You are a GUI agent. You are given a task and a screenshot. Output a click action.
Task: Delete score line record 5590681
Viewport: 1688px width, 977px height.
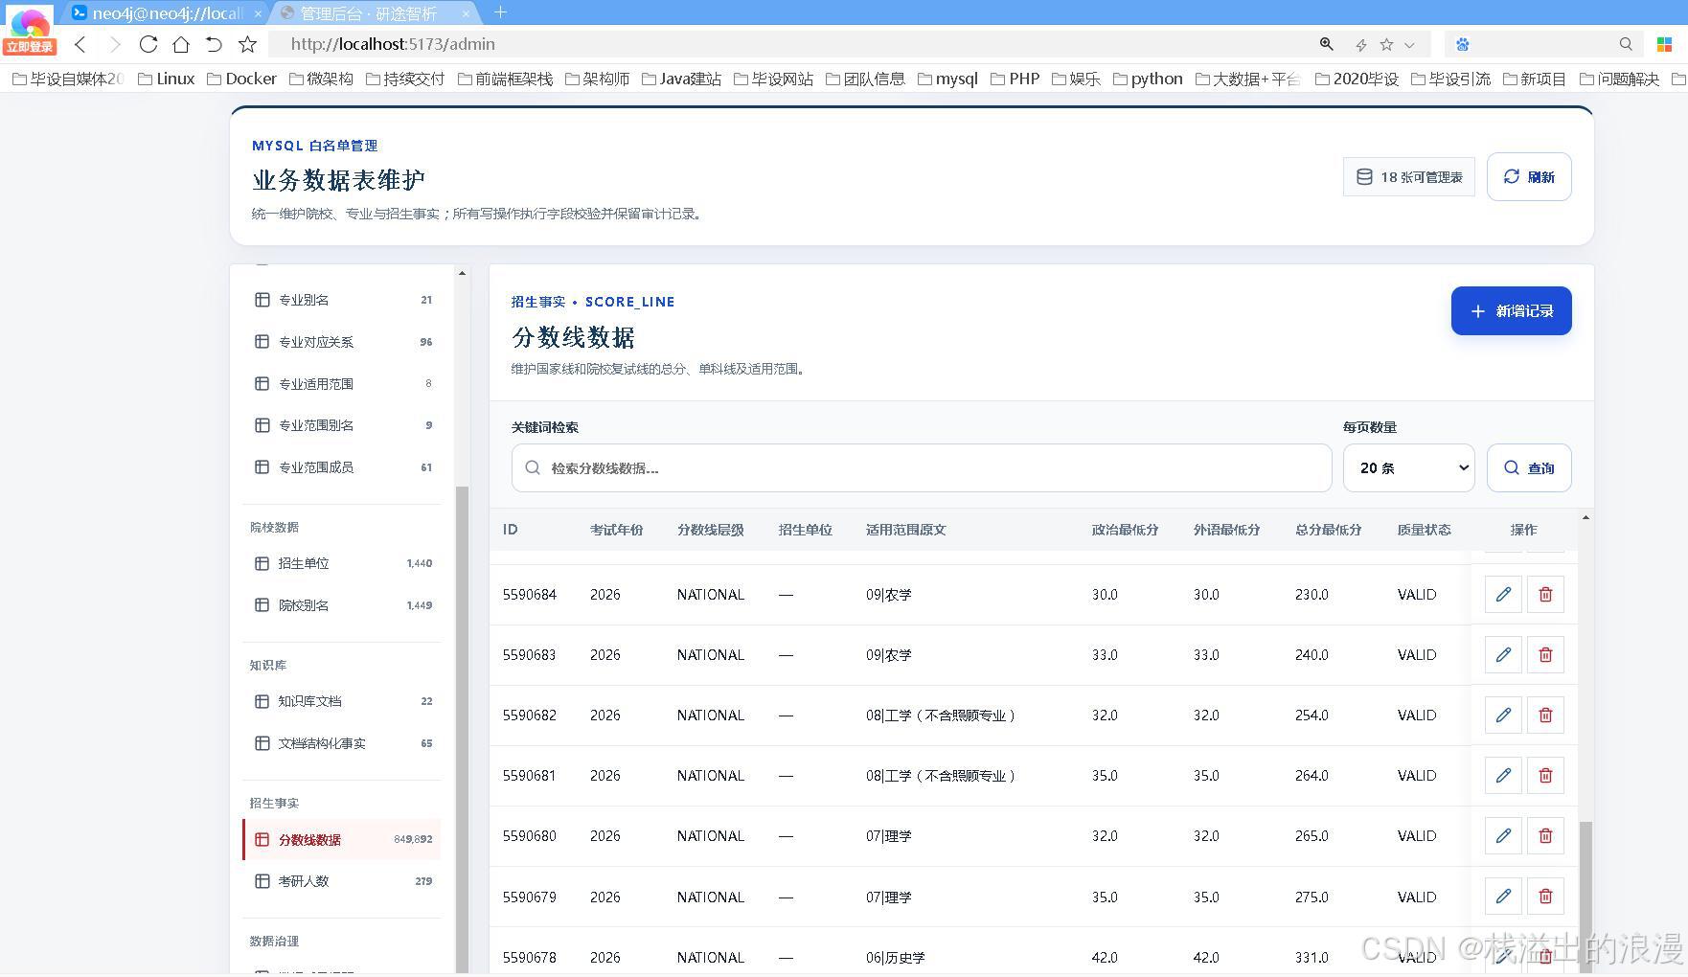[1545, 776]
